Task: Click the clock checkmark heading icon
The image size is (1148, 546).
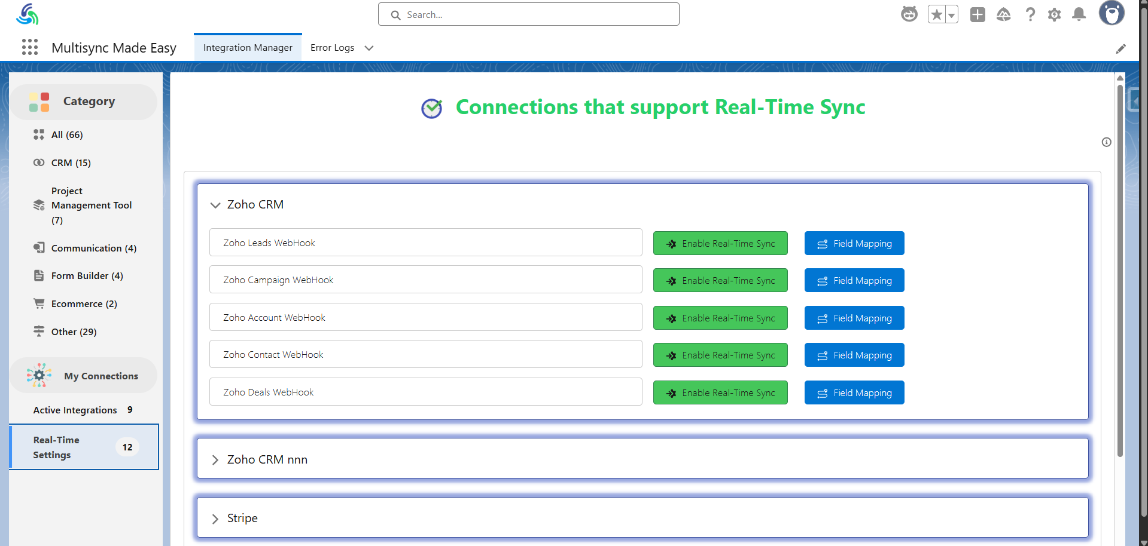Action: click(431, 108)
